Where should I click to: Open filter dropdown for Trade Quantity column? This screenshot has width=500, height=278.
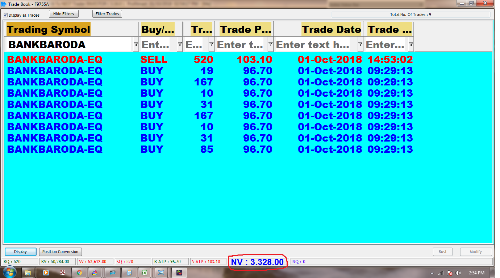[x=211, y=44]
